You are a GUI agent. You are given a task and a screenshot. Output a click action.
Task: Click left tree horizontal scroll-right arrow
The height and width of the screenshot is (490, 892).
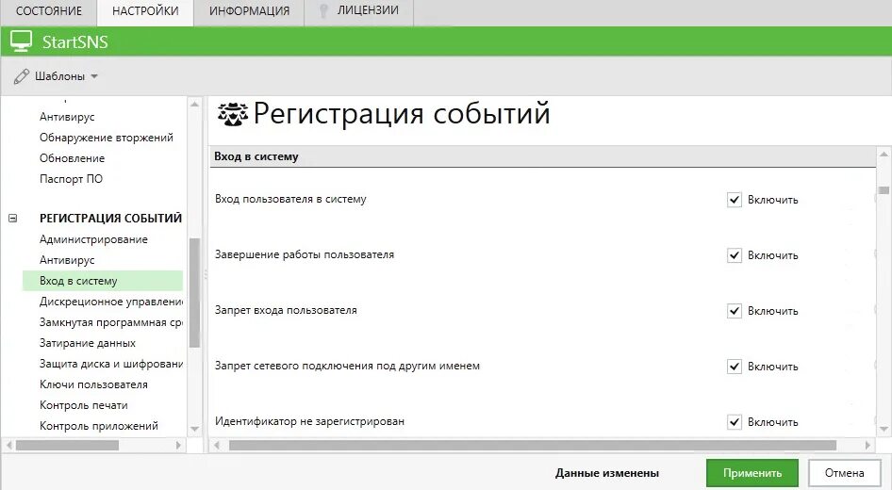tap(178, 445)
